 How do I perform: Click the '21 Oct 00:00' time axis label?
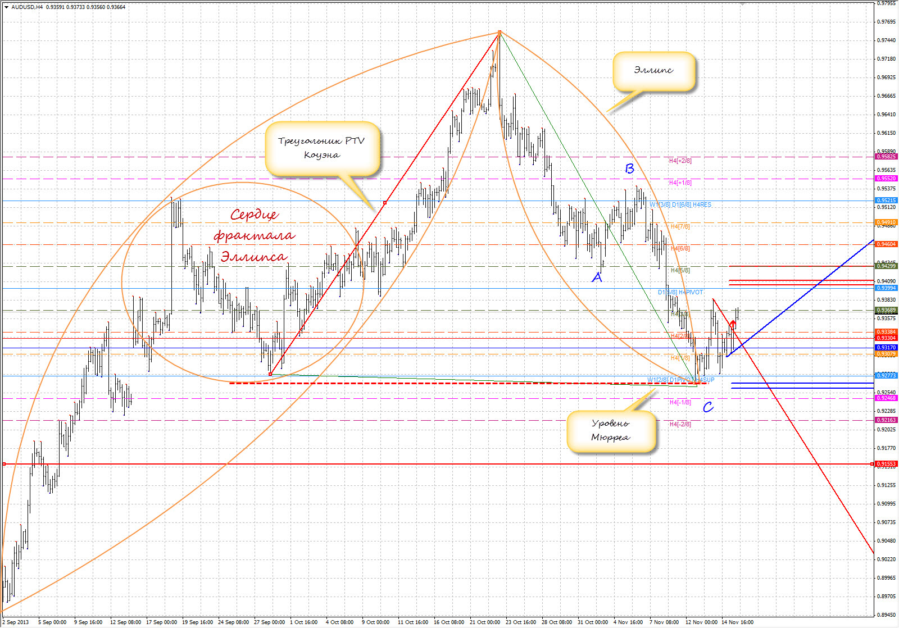click(485, 622)
